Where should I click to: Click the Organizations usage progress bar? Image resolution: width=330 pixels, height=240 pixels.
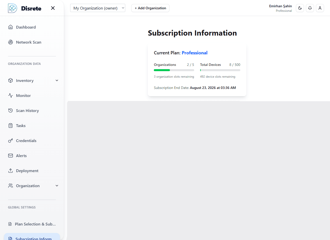point(174,70)
